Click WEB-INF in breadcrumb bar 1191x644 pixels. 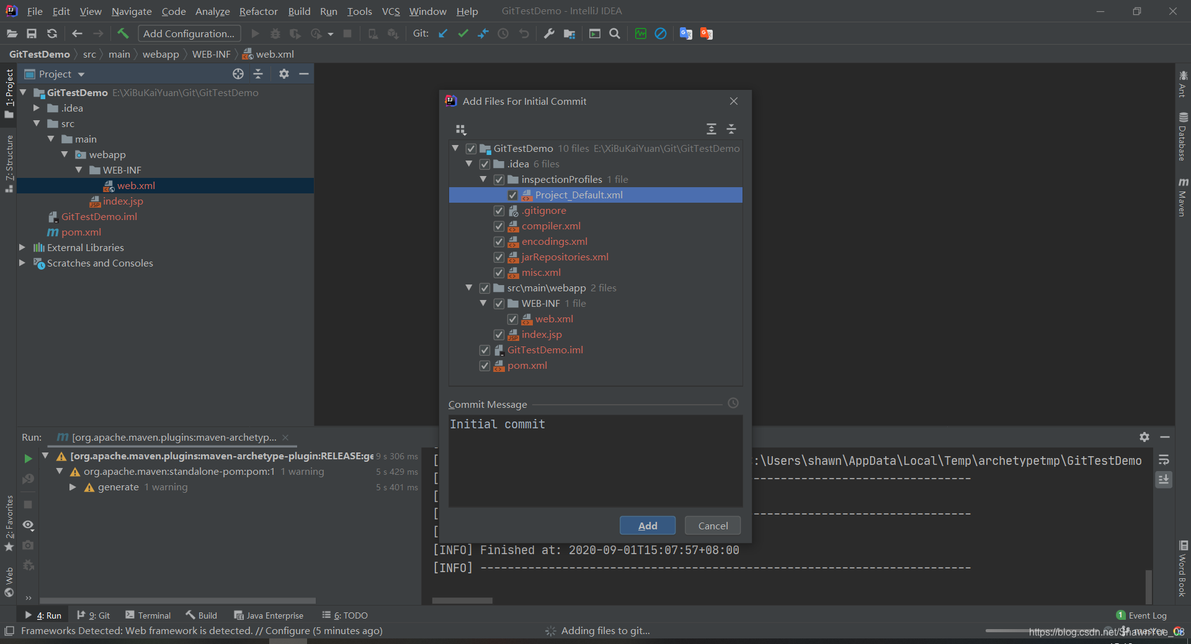click(x=212, y=54)
